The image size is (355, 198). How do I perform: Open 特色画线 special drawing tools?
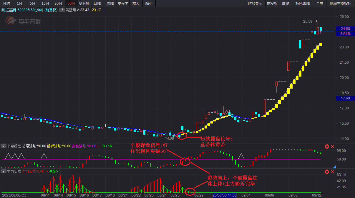[303, 4]
